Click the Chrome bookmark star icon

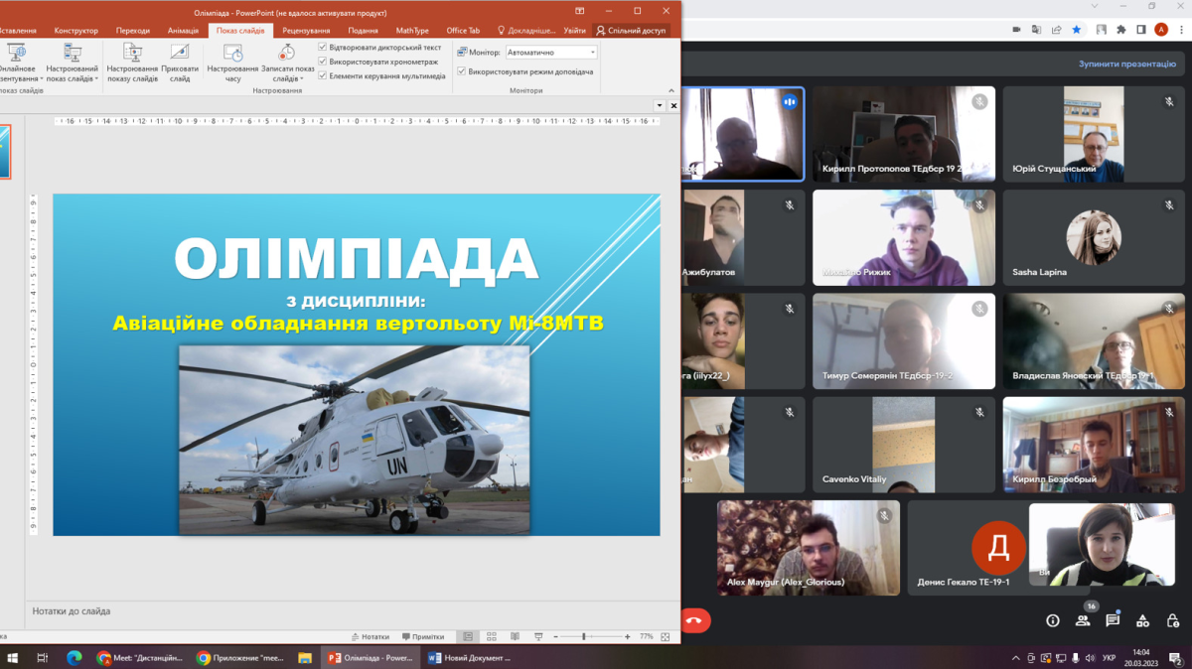1076,30
